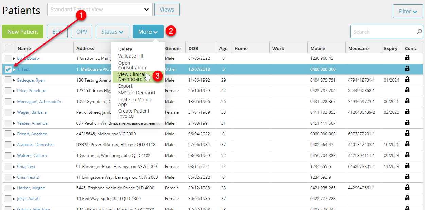Screen dimensions: 425x210
Task: Click the lock icon for Harker, Megan
Action: click(x=407, y=187)
